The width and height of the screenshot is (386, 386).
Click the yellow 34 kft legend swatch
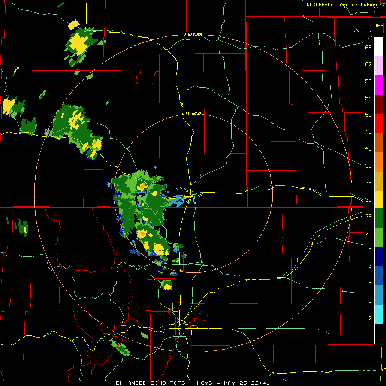[379, 200]
